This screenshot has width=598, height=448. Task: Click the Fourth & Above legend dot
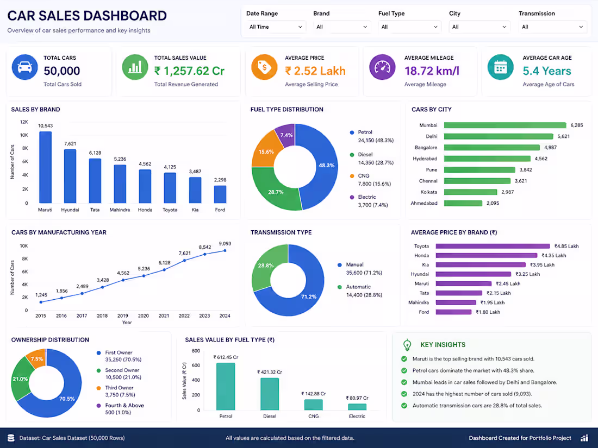[x=99, y=406]
